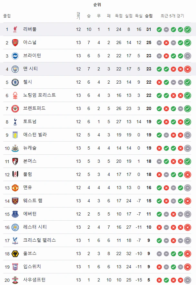Select the 승점 points column header

[149, 16]
